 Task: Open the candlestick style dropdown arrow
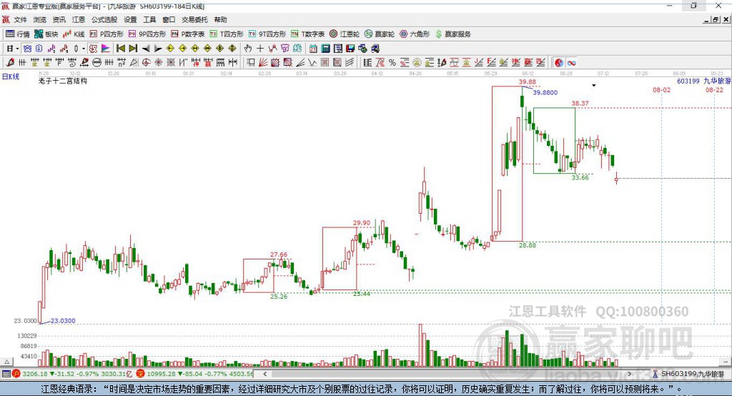[x=84, y=49]
